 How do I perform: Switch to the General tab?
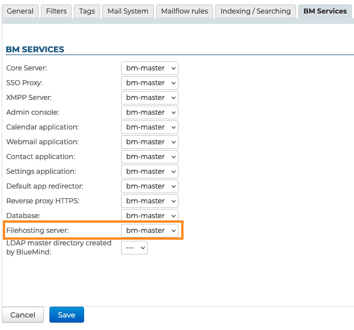[20, 11]
